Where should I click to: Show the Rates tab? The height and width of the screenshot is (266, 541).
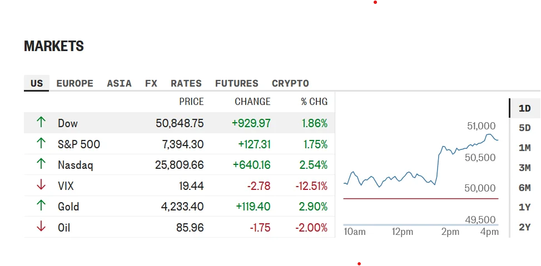point(186,83)
